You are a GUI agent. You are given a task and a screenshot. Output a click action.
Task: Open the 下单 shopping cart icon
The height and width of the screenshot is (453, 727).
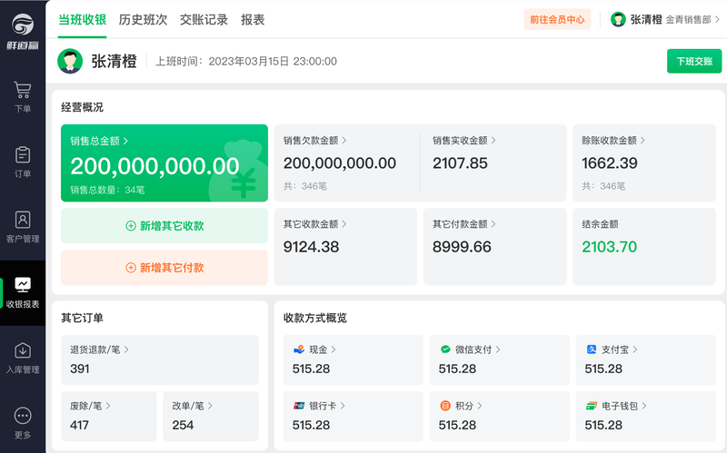click(x=22, y=90)
